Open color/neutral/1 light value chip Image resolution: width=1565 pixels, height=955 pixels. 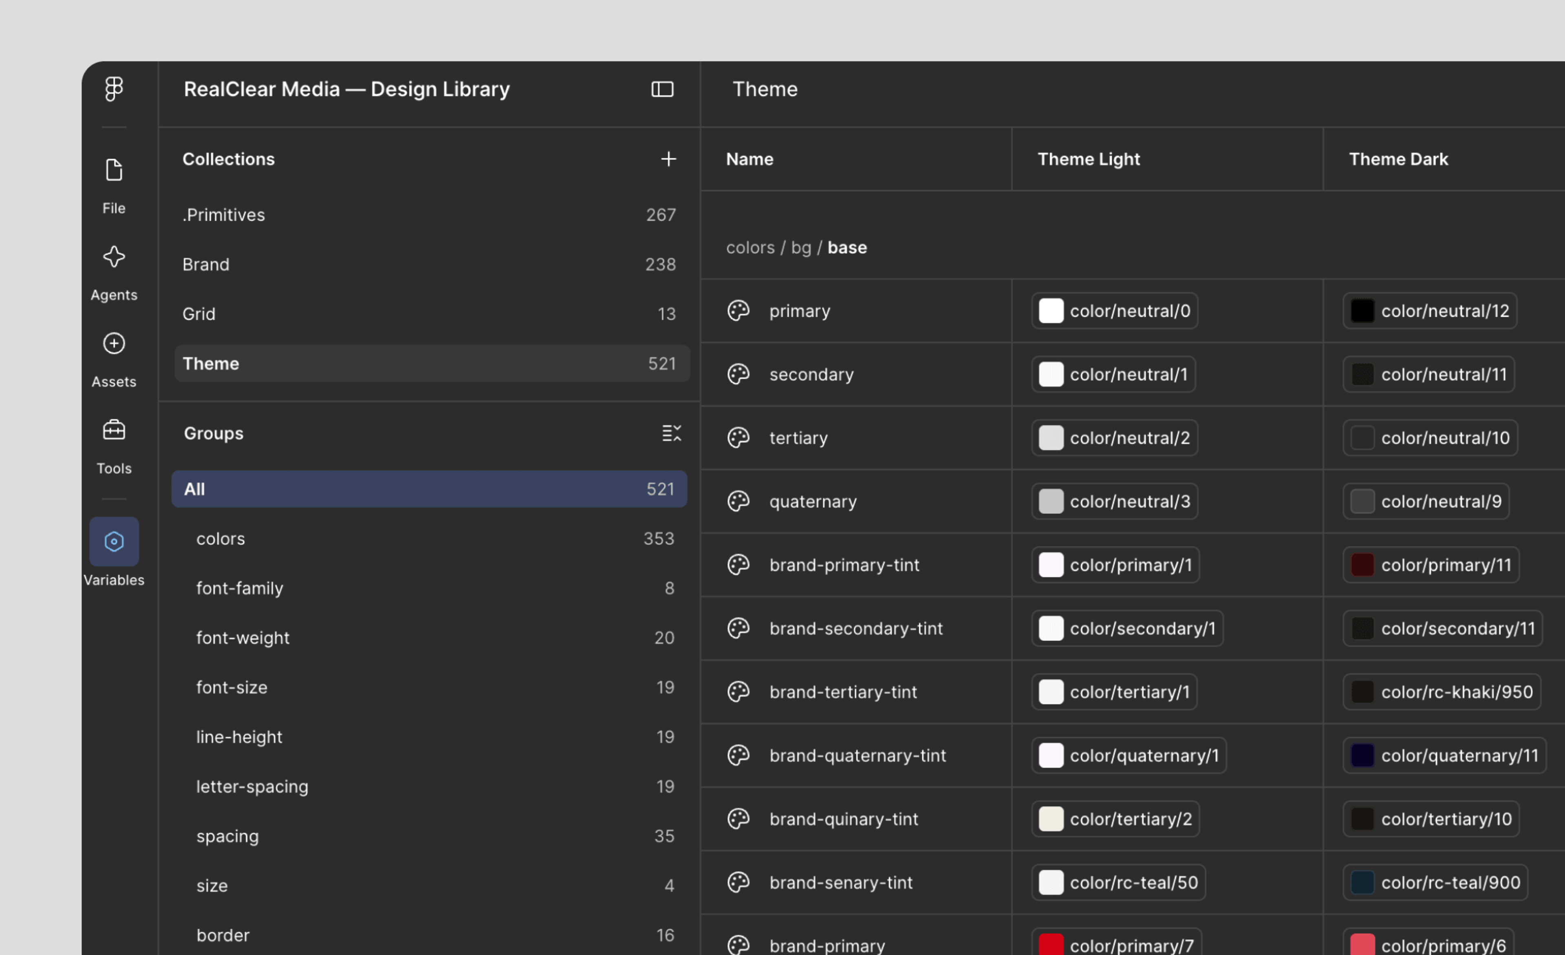point(1113,374)
